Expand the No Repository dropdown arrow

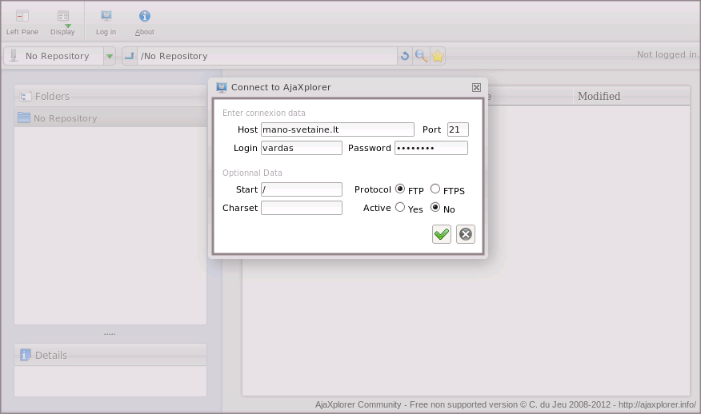click(x=110, y=56)
